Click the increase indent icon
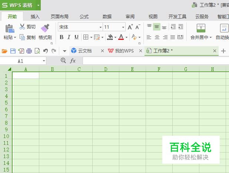 181,27
